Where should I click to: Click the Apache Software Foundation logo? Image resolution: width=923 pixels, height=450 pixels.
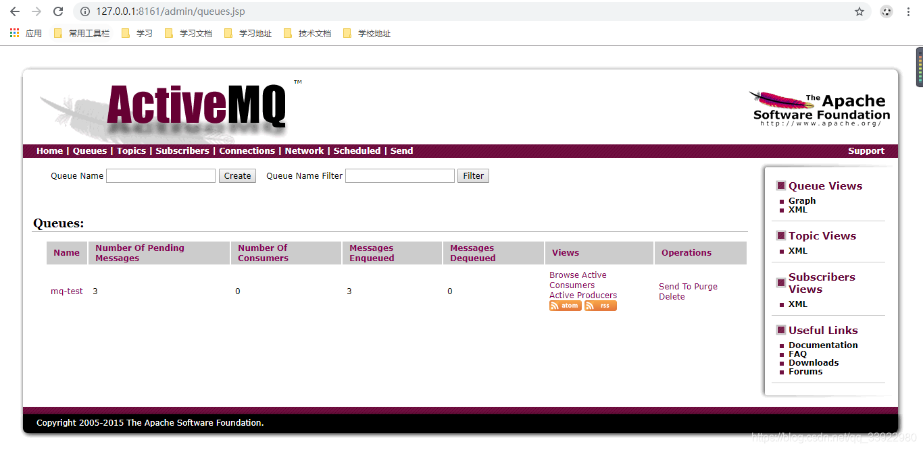[x=821, y=109]
